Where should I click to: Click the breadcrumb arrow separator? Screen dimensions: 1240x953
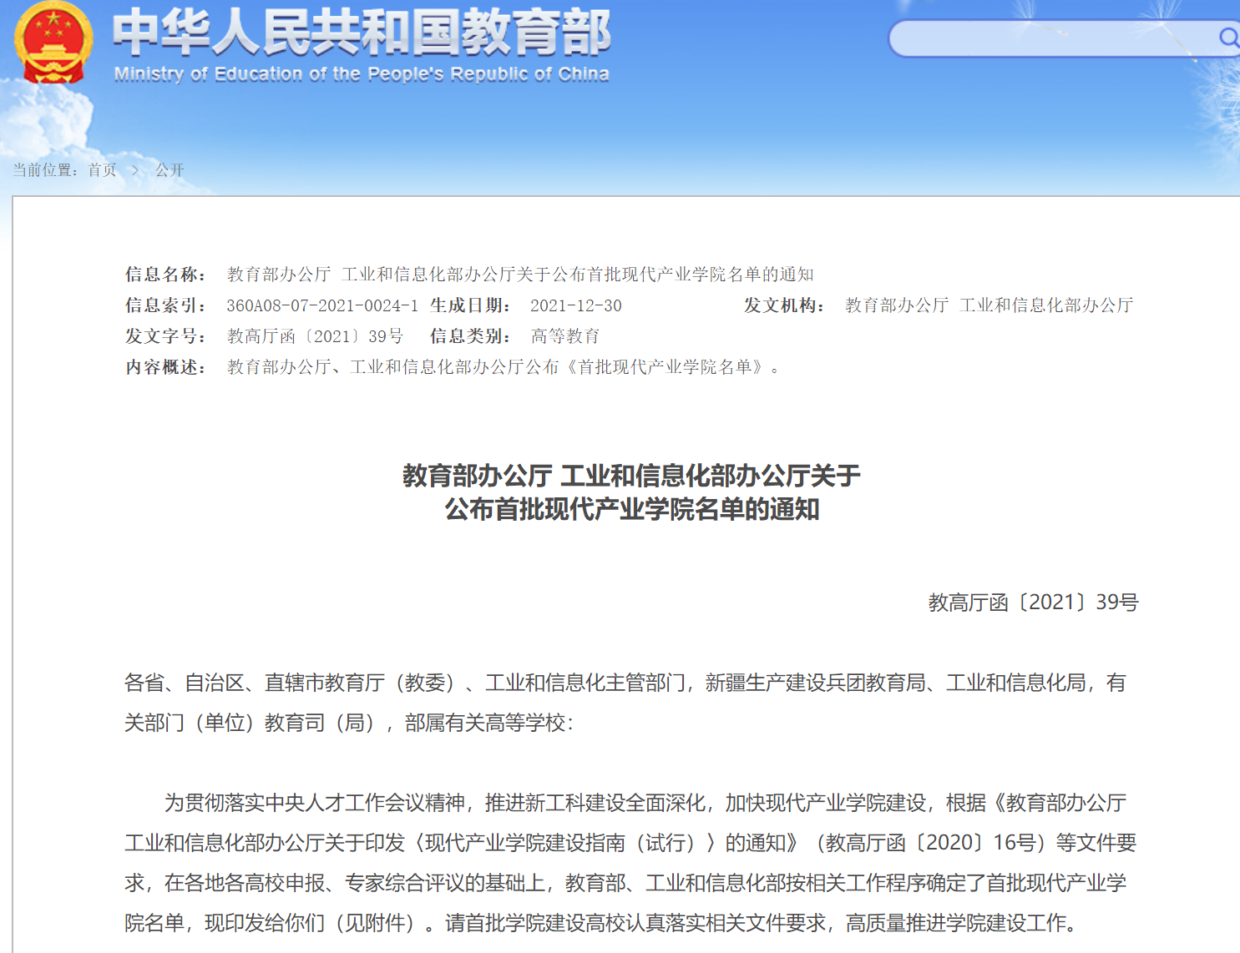(x=135, y=170)
